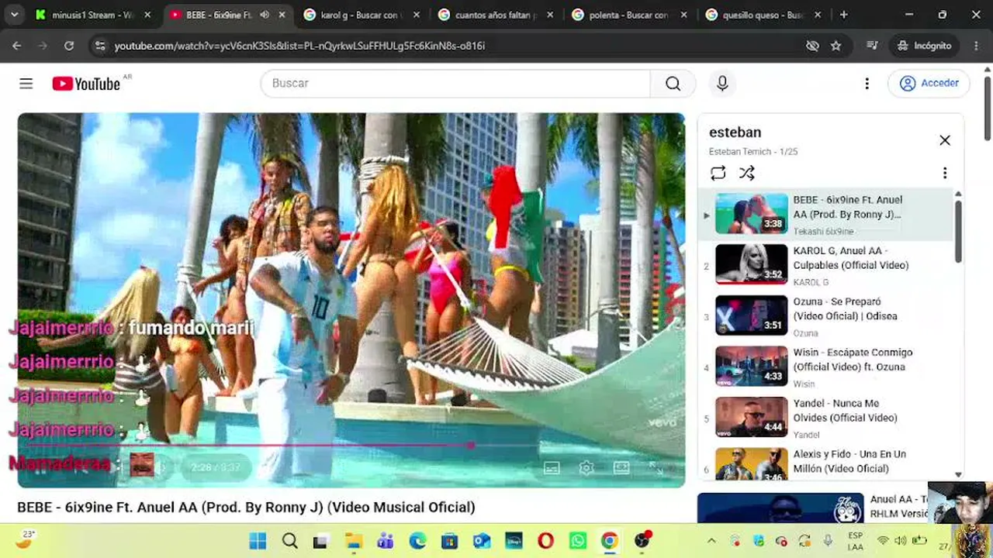This screenshot has width=993, height=558.
Task: Open YouTube settings three-dot menu in header
Action: coord(867,84)
